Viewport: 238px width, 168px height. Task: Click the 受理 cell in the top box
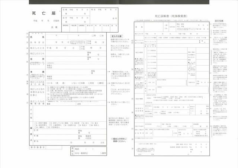coord(76,11)
